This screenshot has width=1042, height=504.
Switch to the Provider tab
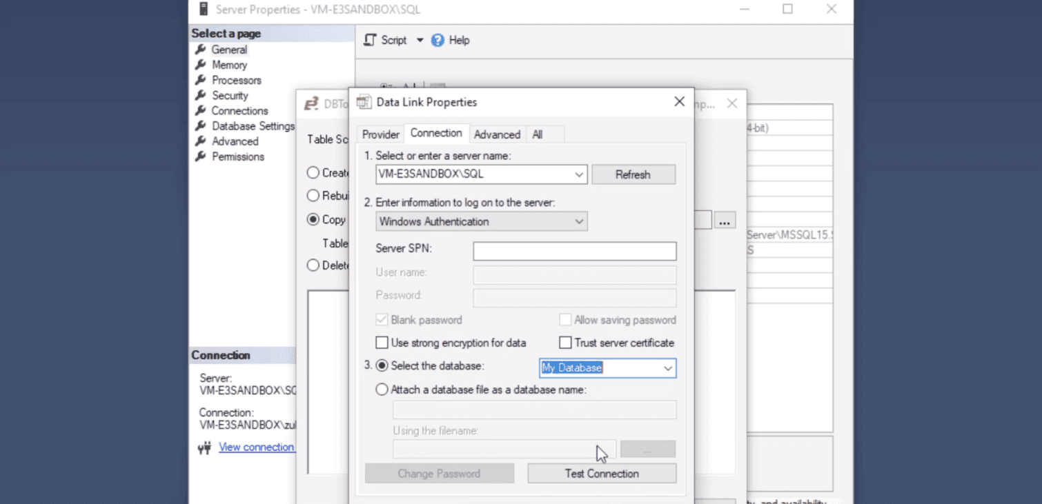(380, 134)
